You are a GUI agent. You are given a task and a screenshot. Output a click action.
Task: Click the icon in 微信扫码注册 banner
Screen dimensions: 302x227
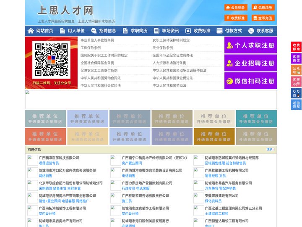coord(229,81)
